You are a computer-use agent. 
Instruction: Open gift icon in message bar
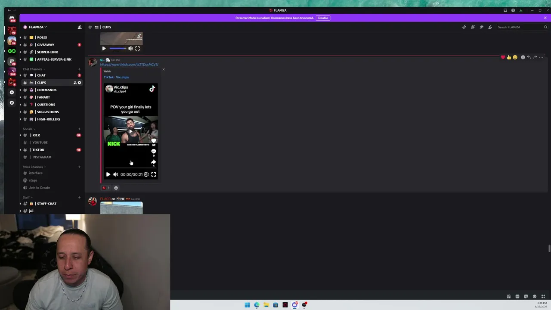pos(509,297)
